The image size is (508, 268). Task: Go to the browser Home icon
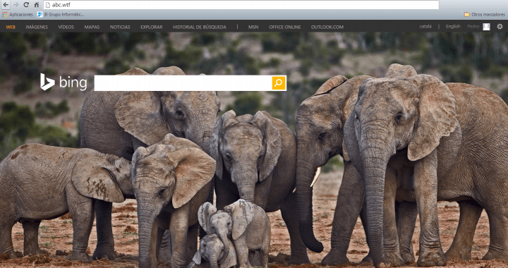point(37,5)
